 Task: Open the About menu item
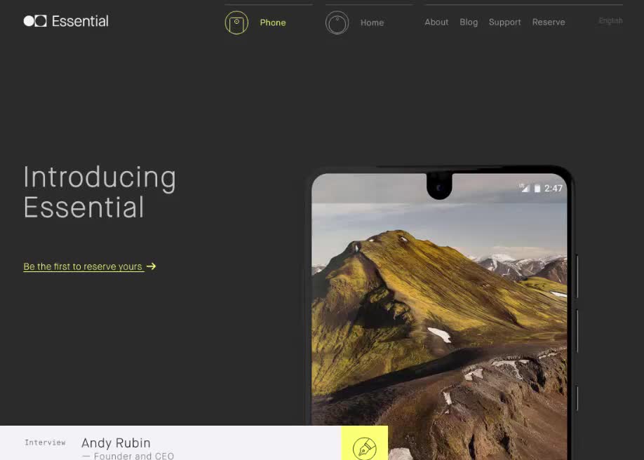coord(436,22)
